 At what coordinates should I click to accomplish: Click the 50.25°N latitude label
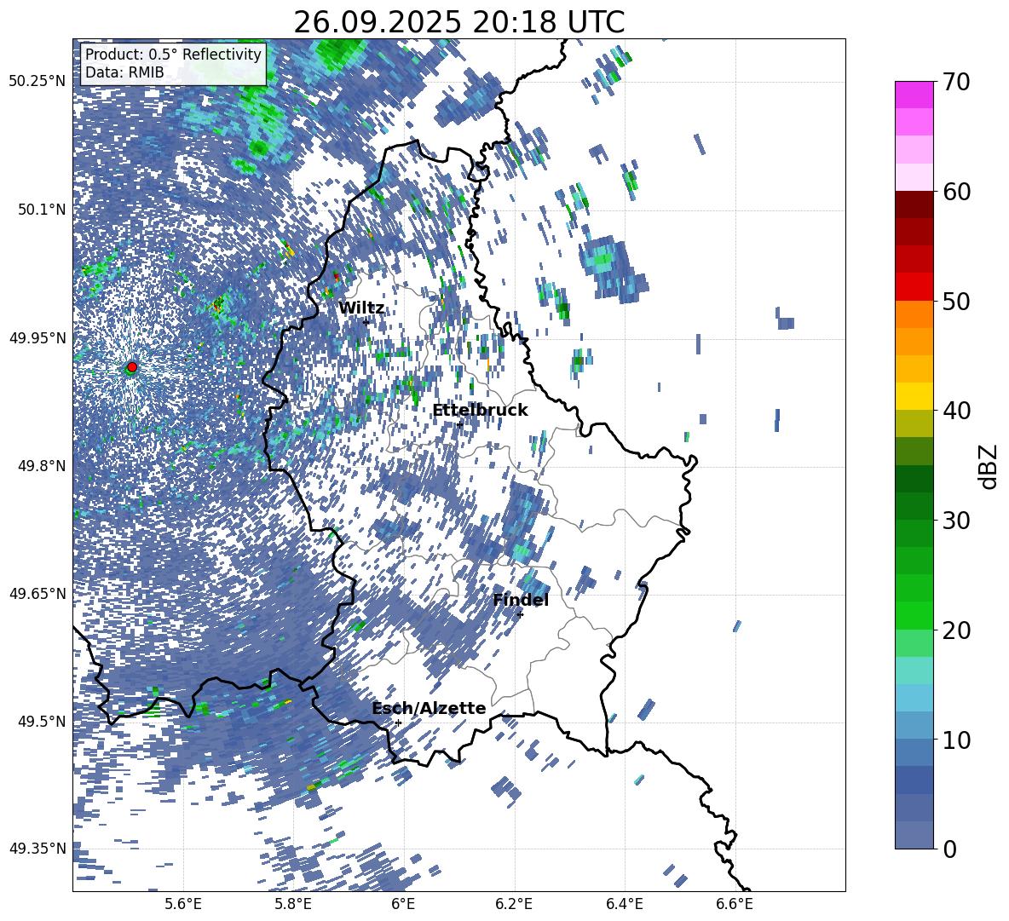point(37,81)
